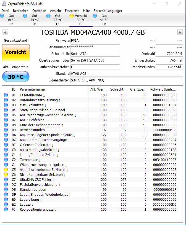This screenshot has width=186, height=225.
Task: Click yellow dot for Nicht korrigierbare Sektoren
Action: pyautogui.click(x=6, y=175)
